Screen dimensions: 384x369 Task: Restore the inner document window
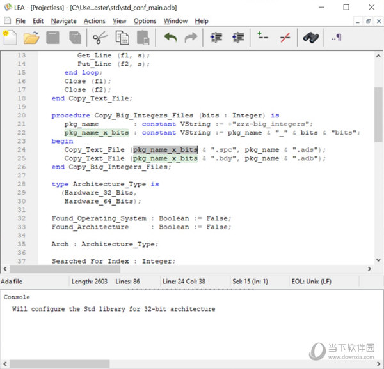(x=368, y=21)
